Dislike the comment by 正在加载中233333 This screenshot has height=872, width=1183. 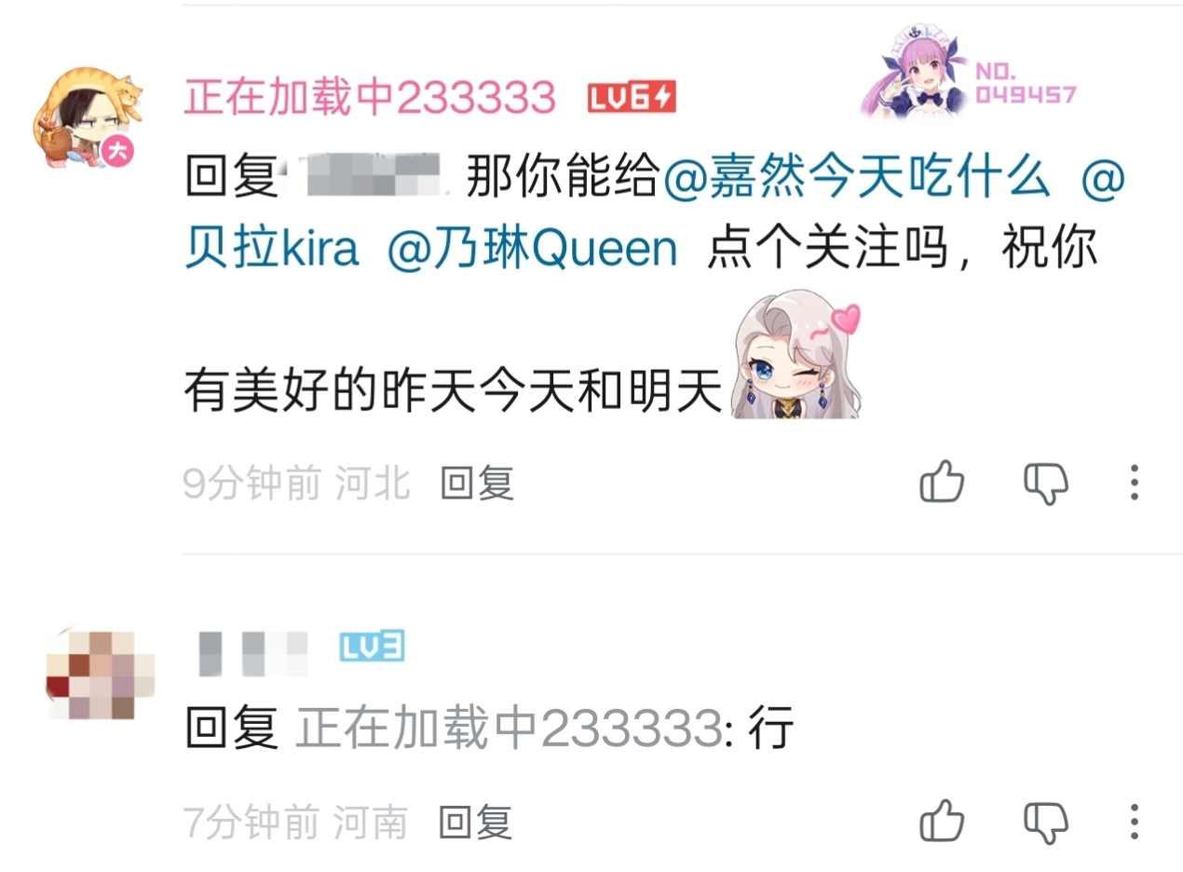(1046, 483)
